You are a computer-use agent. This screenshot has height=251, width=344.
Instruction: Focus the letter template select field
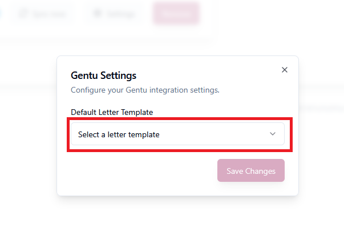pyautogui.click(x=177, y=134)
